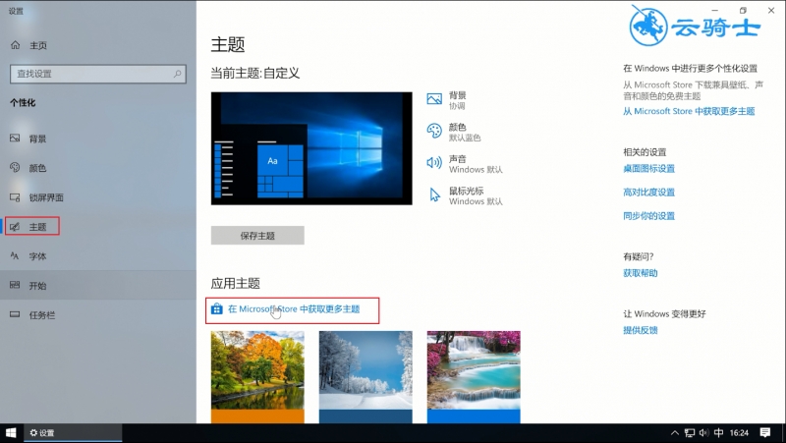Image resolution: width=786 pixels, height=443 pixels.
Task: Click the 获取帮助 link
Action: click(641, 273)
